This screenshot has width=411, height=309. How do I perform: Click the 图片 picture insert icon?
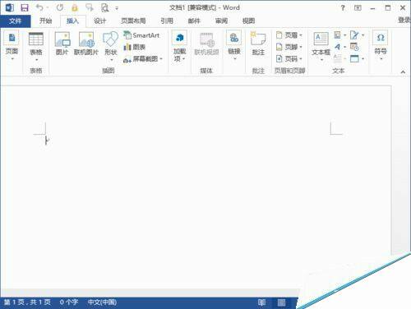click(x=62, y=44)
